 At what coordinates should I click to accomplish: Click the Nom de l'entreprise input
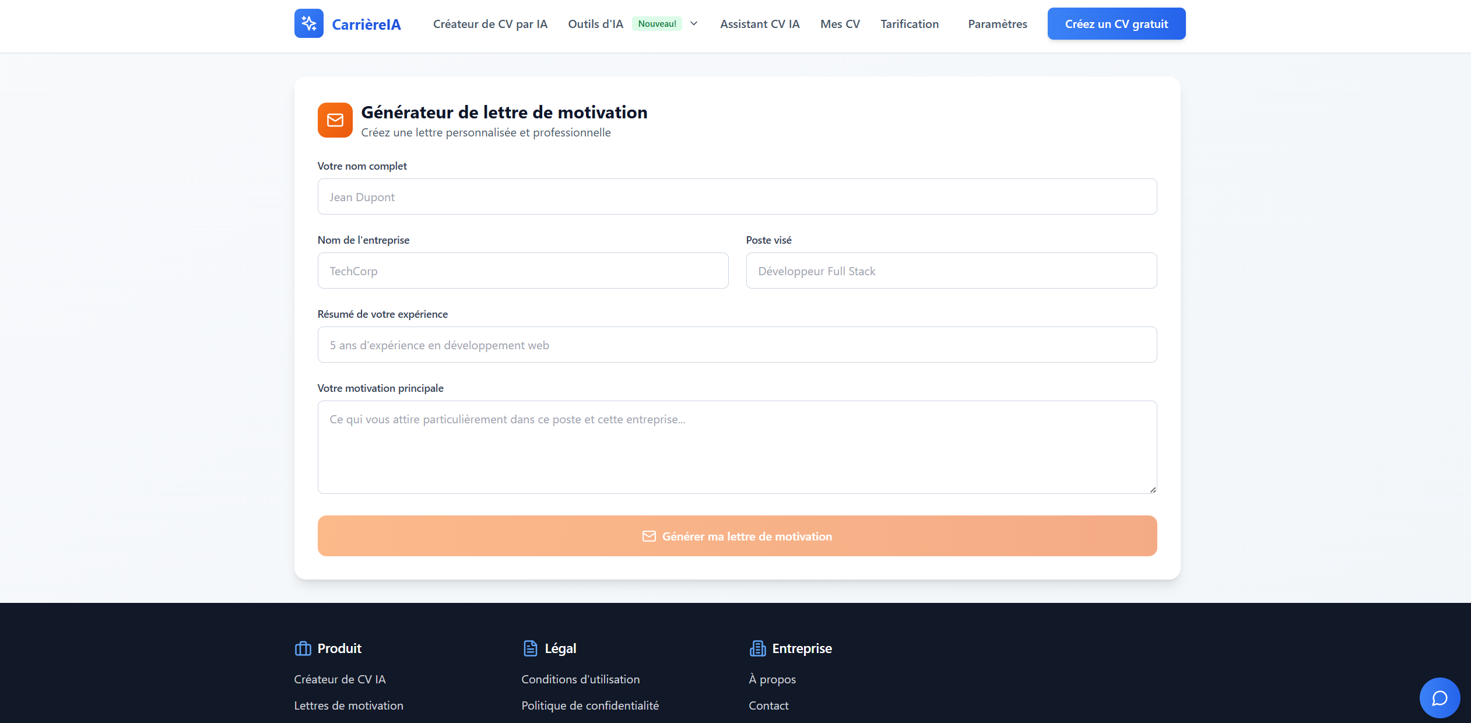pyautogui.click(x=522, y=271)
